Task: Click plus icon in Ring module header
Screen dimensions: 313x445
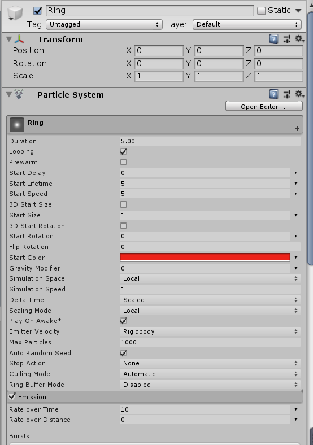Action: (297, 129)
